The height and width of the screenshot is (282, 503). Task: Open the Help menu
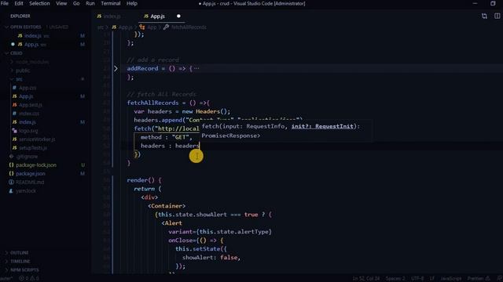pos(131,3)
